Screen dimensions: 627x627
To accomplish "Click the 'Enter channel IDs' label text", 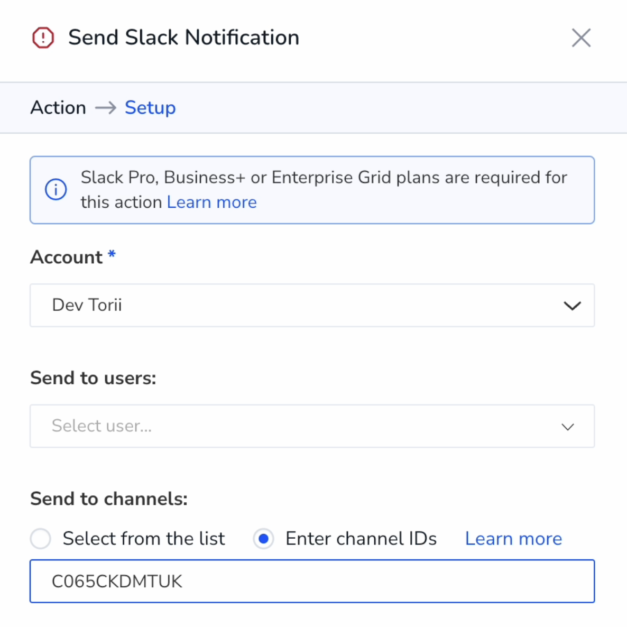I will coord(361,538).
